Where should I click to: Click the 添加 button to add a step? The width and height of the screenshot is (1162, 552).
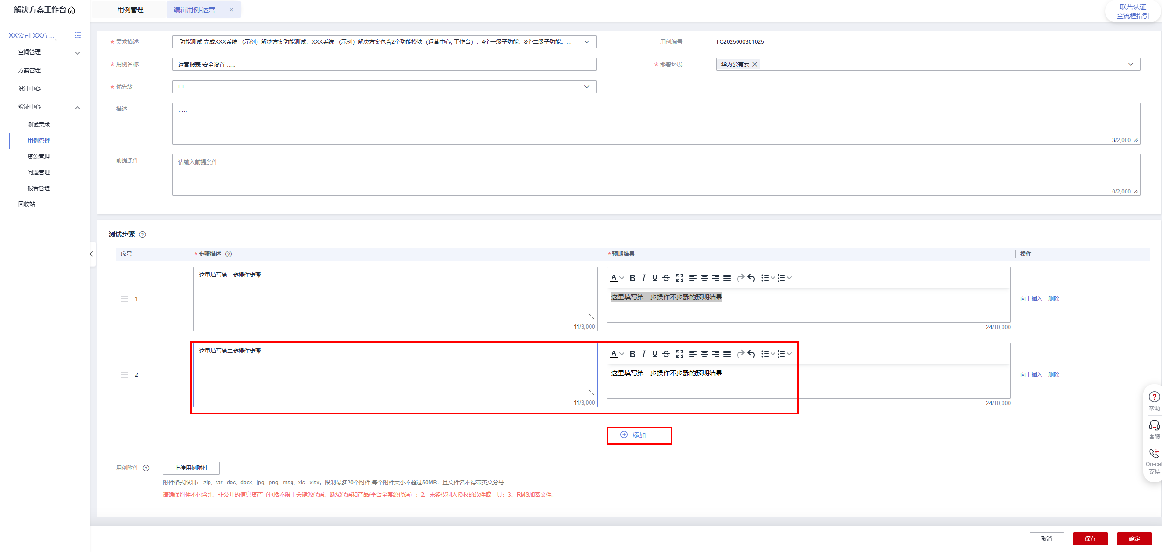pyautogui.click(x=633, y=435)
